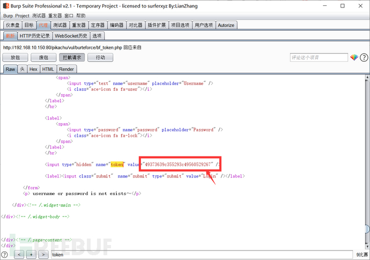Viewport: 370px width, 260px height.
Task: Click the search help icon at bottom left
Action: (4, 254)
